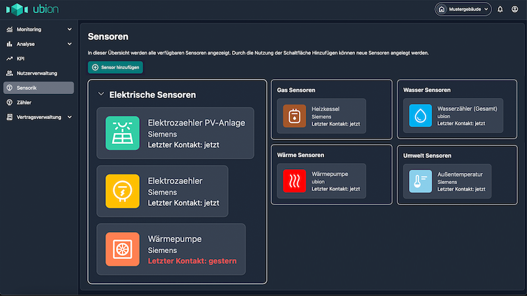
Task: Click the red heat waves icon
Action: [294, 181]
